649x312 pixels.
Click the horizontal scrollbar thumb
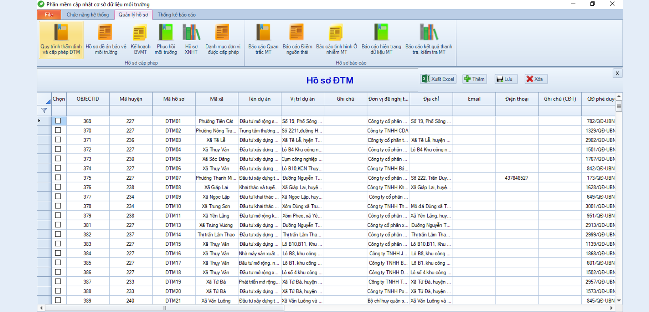point(164,308)
